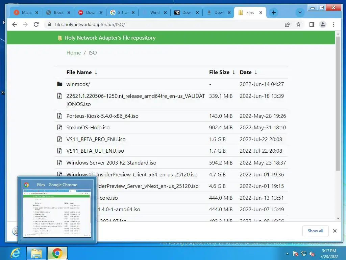Click the forward navigation arrow
Screen dimensions: 346x260
(25, 24)
